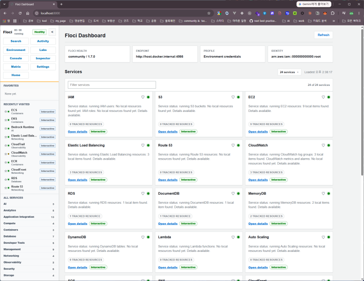
Task: Favorite the IAM service with heart icon
Action: [143, 97]
